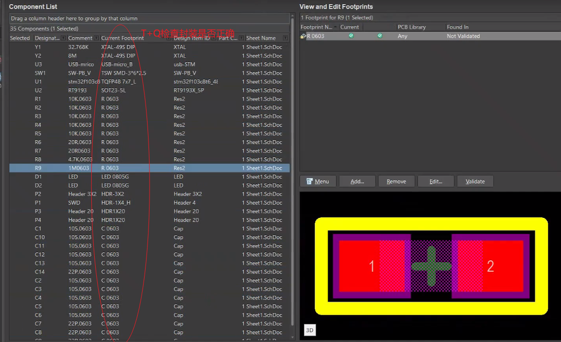
Task: Open the Sheet Name column filter dropdown
Action: [285, 38]
